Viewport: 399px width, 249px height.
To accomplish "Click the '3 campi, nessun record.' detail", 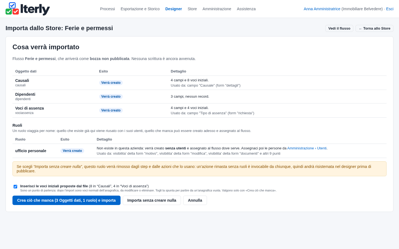I will point(190,97).
